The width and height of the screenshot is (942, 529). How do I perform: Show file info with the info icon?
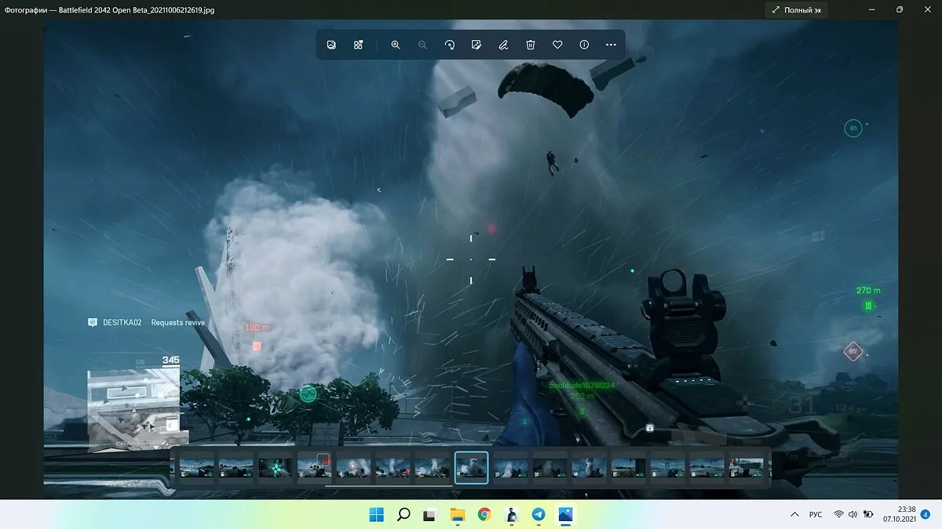[584, 45]
